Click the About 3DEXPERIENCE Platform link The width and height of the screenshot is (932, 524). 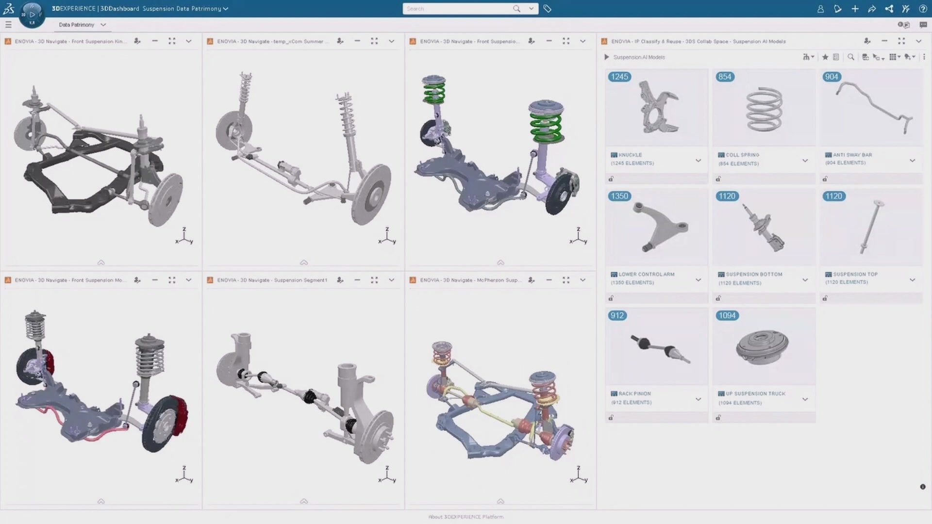tap(466, 517)
